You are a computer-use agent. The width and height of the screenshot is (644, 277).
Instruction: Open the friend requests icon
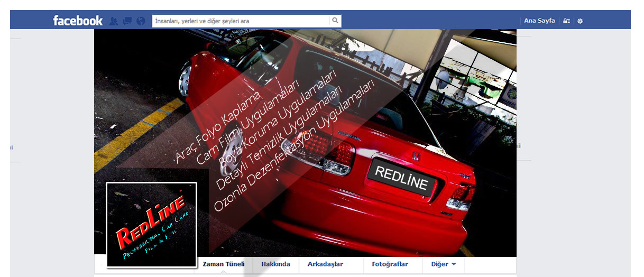[x=113, y=21]
